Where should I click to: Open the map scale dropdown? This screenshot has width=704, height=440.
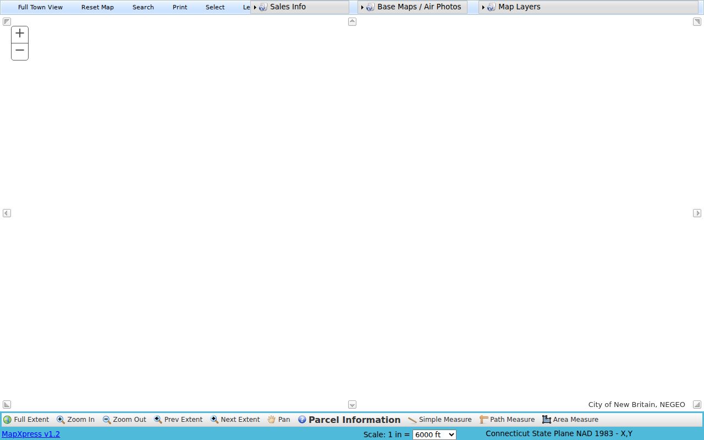(x=435, y=435)
